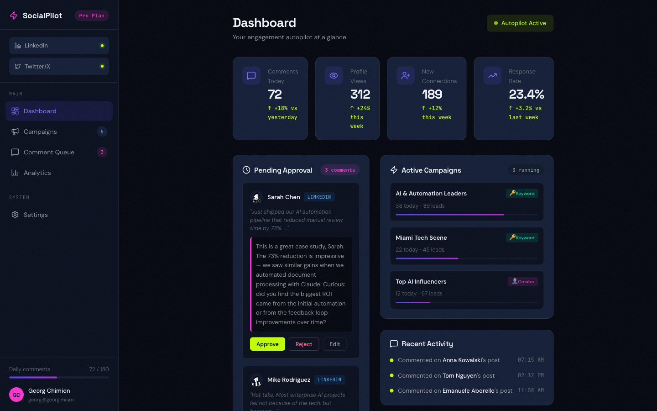Click the New Connections value 189

[x=432, y=94]
